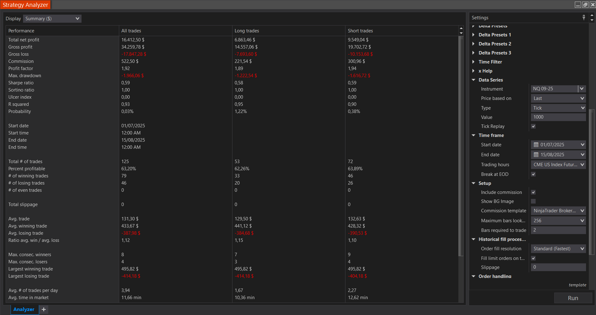Click the Performance column header

point(62,31)
